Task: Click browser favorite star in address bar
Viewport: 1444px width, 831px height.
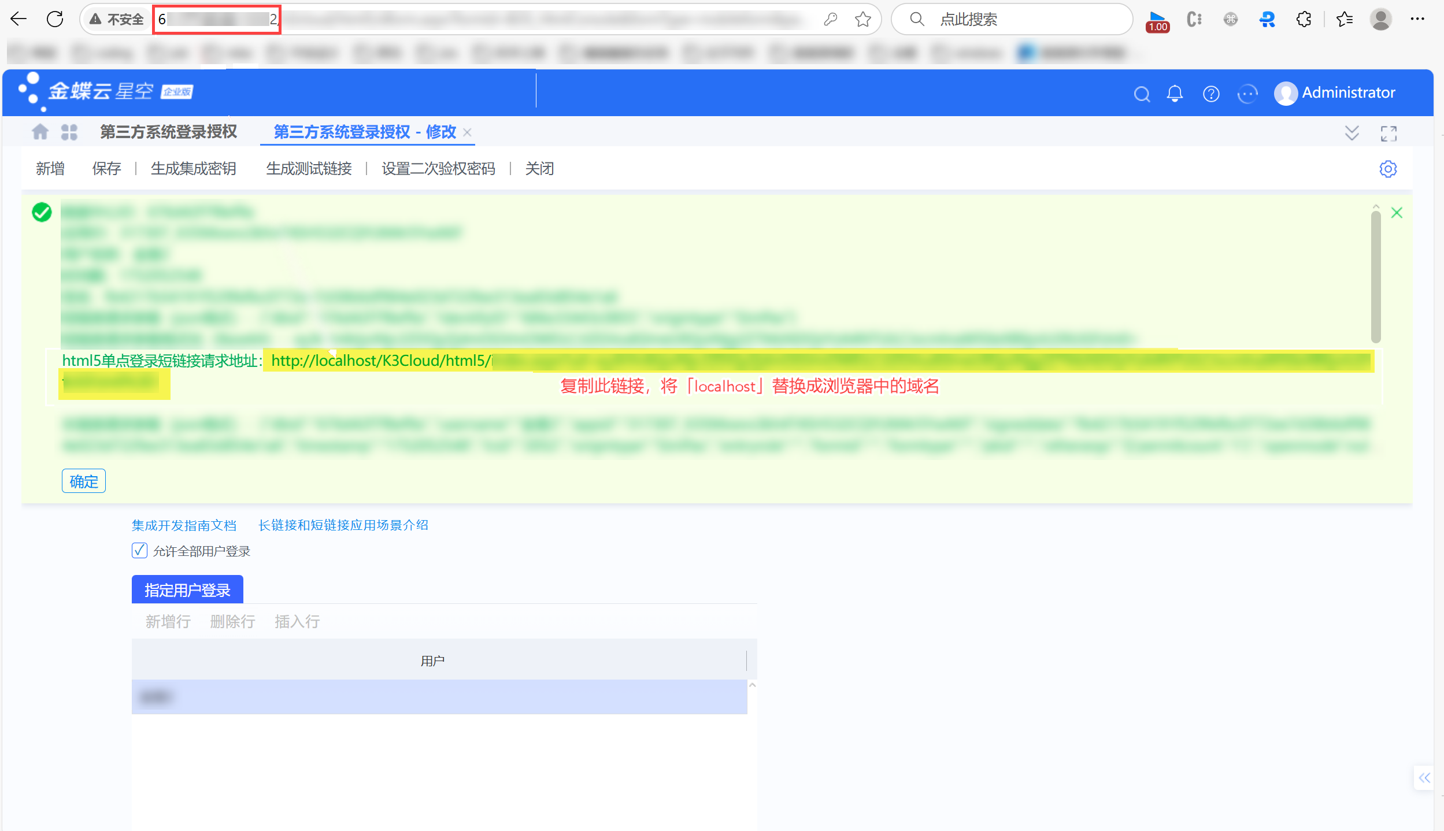Action: point(863,20)
